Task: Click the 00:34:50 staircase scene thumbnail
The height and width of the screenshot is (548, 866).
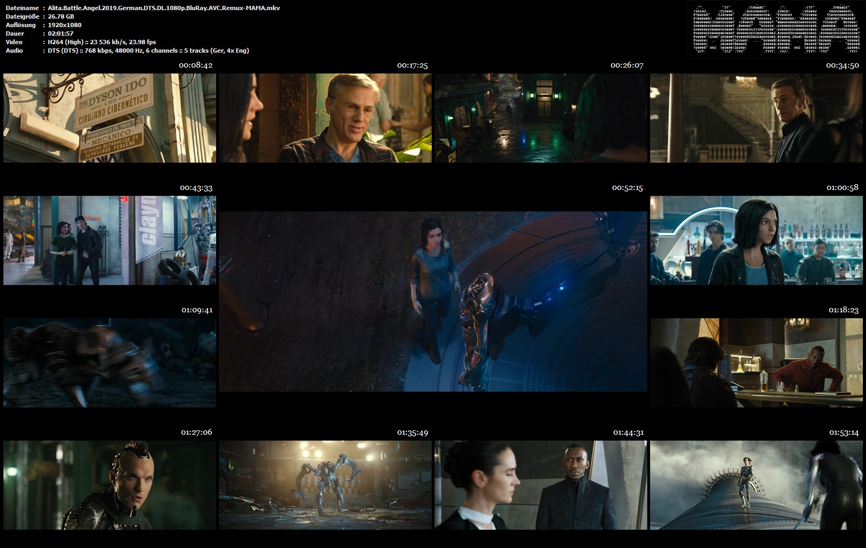Action: [x=756, y=118]
